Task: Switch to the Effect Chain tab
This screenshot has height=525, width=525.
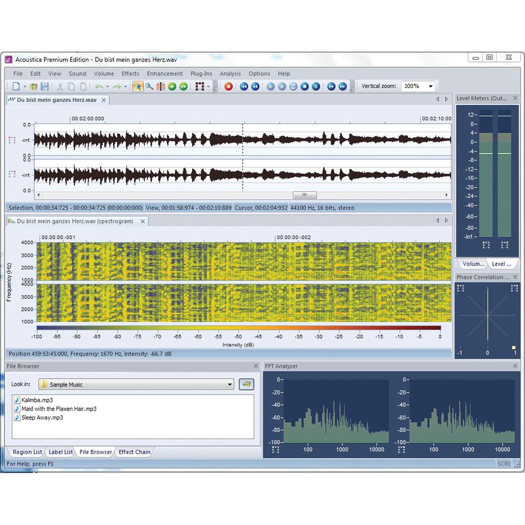Action: click(134, 452)
